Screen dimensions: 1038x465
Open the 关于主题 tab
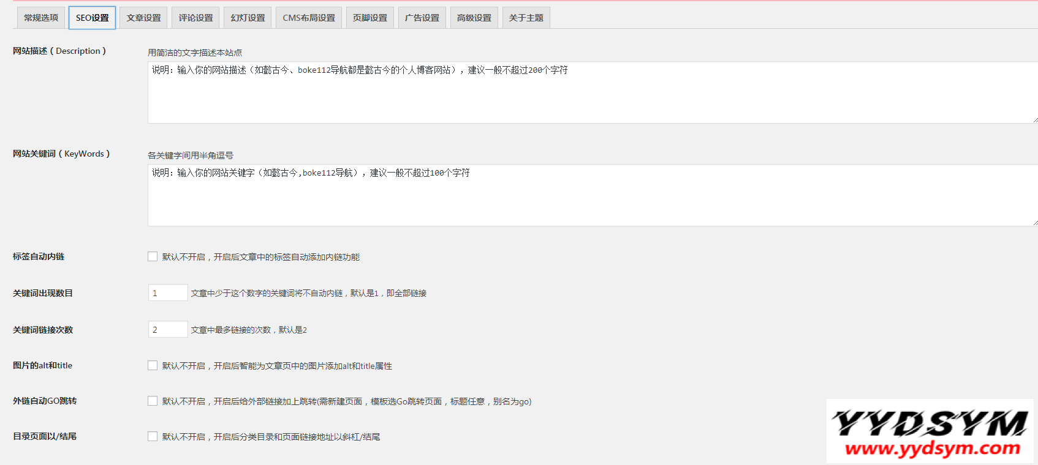click(x=526, y=18)
